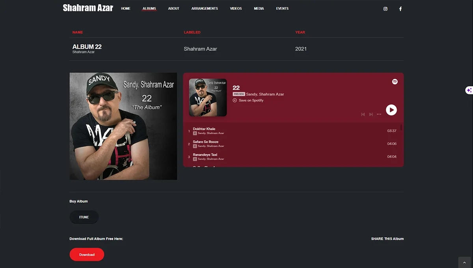Click the ALBUM 22 heading
This screenshot has width=473, height=268.
[87, 47]
